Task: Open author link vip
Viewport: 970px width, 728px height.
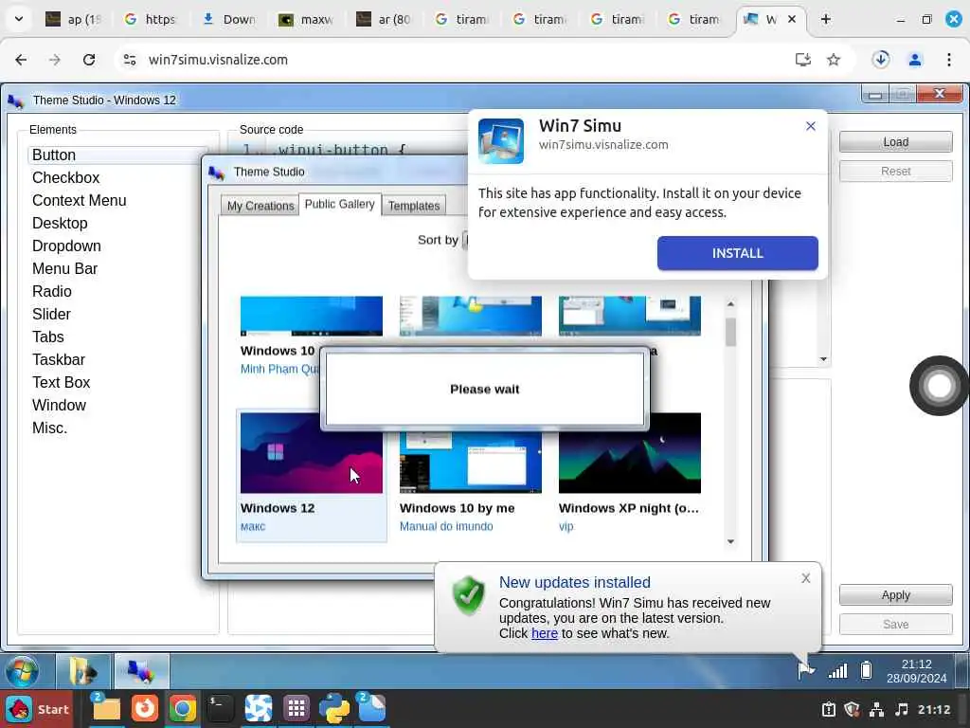Action: [566, 526]
